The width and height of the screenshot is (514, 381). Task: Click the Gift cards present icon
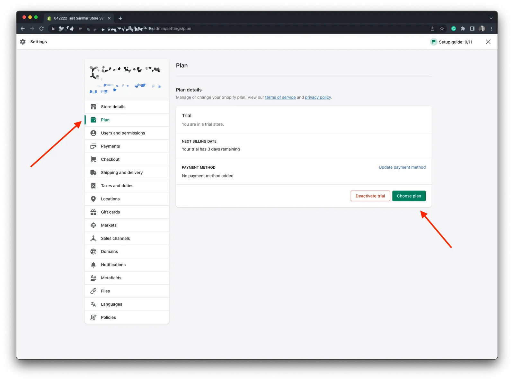(93, 212)
